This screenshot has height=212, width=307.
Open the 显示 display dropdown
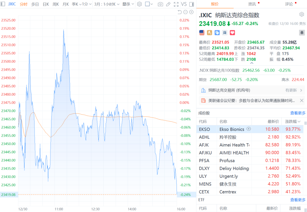click(x=128, y=4)
